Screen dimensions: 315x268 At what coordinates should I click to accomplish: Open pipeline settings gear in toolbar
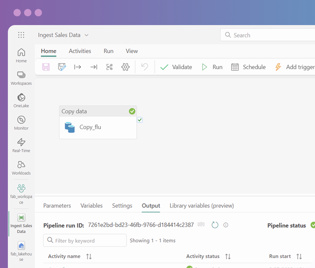point(125,67)
